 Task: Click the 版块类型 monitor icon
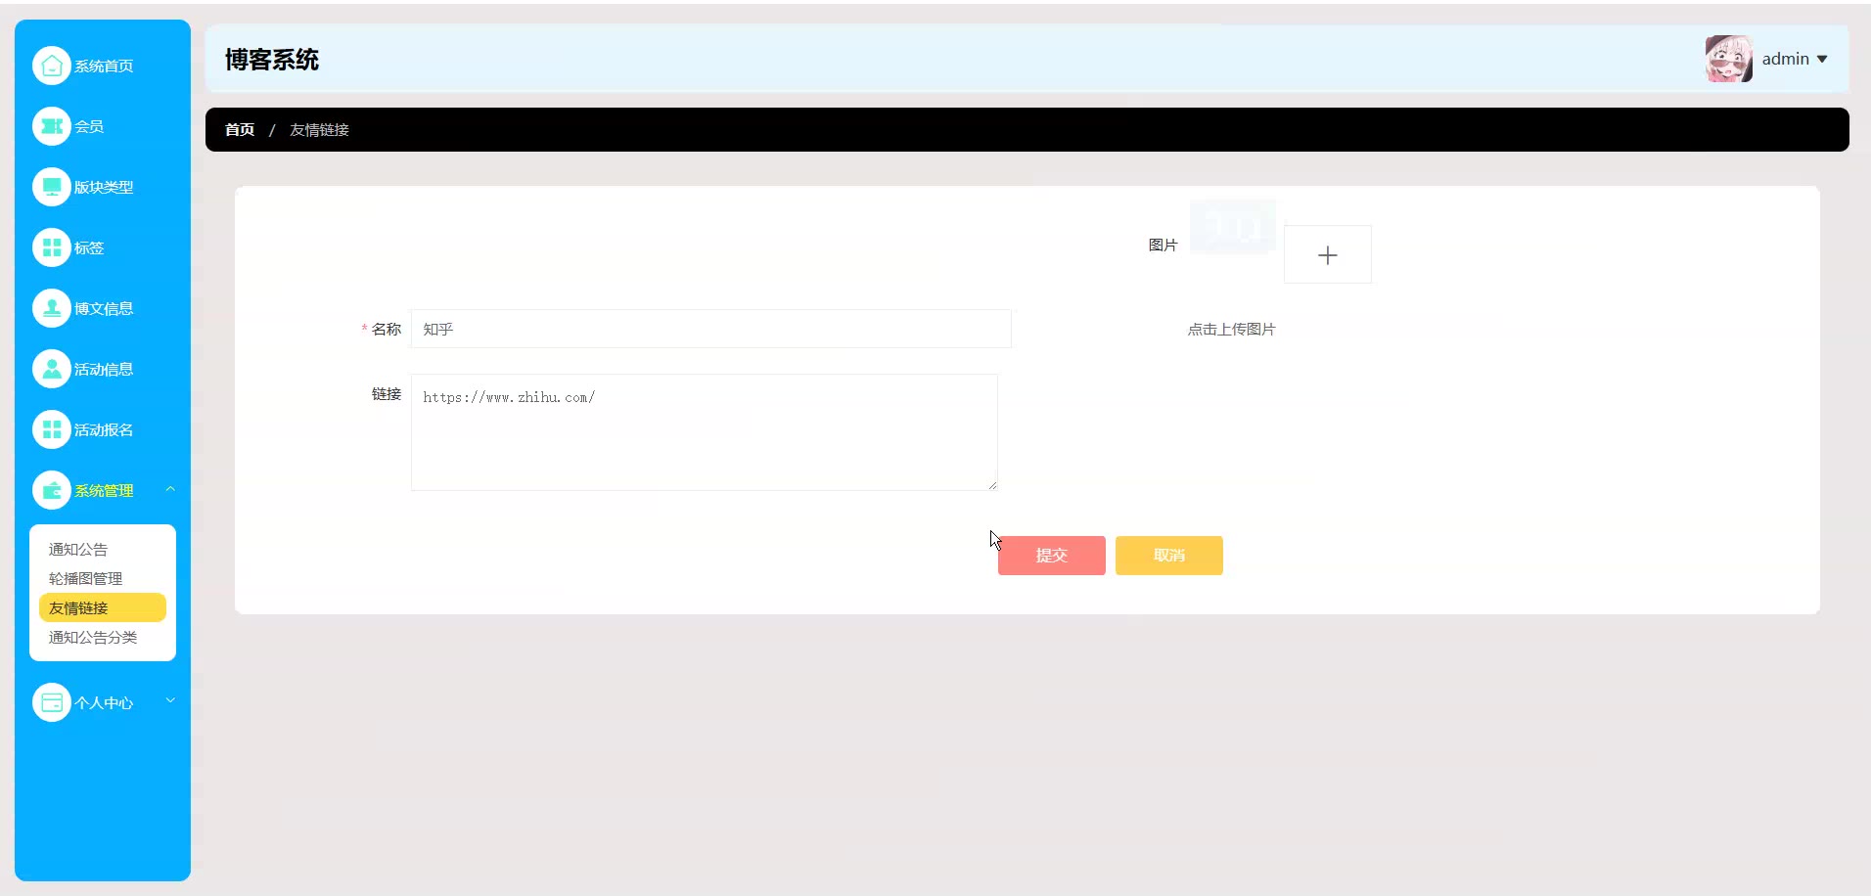click(52, 187)
